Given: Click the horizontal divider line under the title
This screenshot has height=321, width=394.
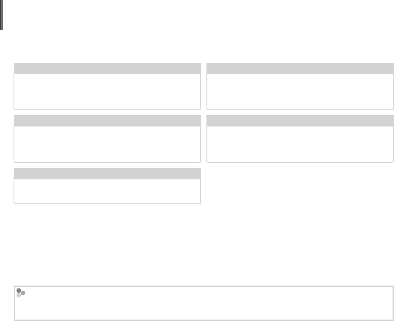Looking at the screenshot, I should [x=198, y=30].
